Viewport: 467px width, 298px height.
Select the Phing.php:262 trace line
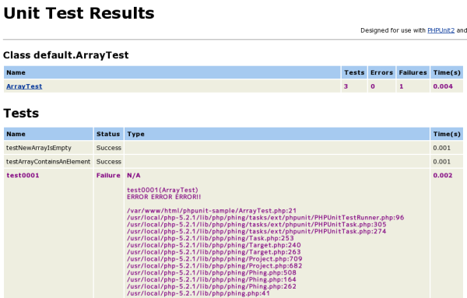[212, 286]
